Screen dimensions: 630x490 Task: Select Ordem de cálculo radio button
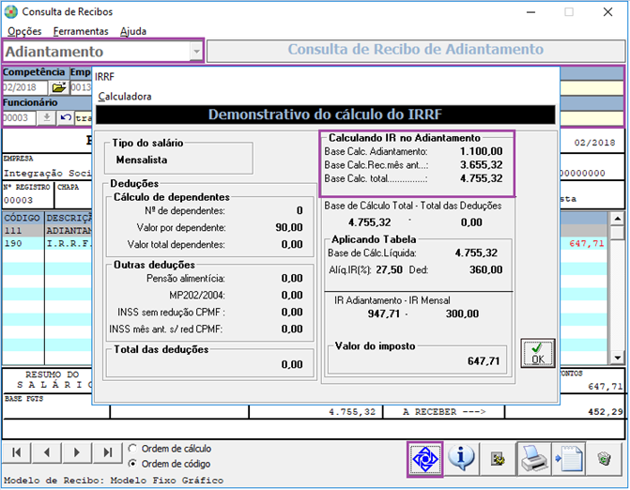pyautogui.click(x=132, y=449)
